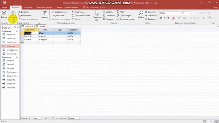Click the background fill color bucket
219x123 pixels.
184,18
